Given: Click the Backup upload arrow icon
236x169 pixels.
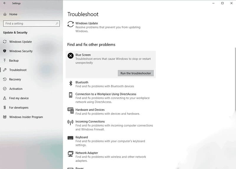Looking at the screenshot, I should tap(5, 61).
